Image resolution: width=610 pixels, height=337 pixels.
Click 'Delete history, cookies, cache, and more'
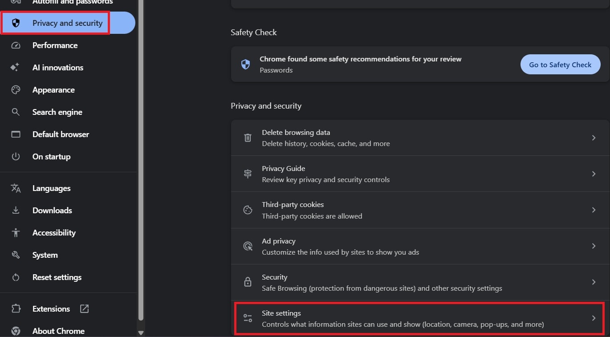click(326, 144)
